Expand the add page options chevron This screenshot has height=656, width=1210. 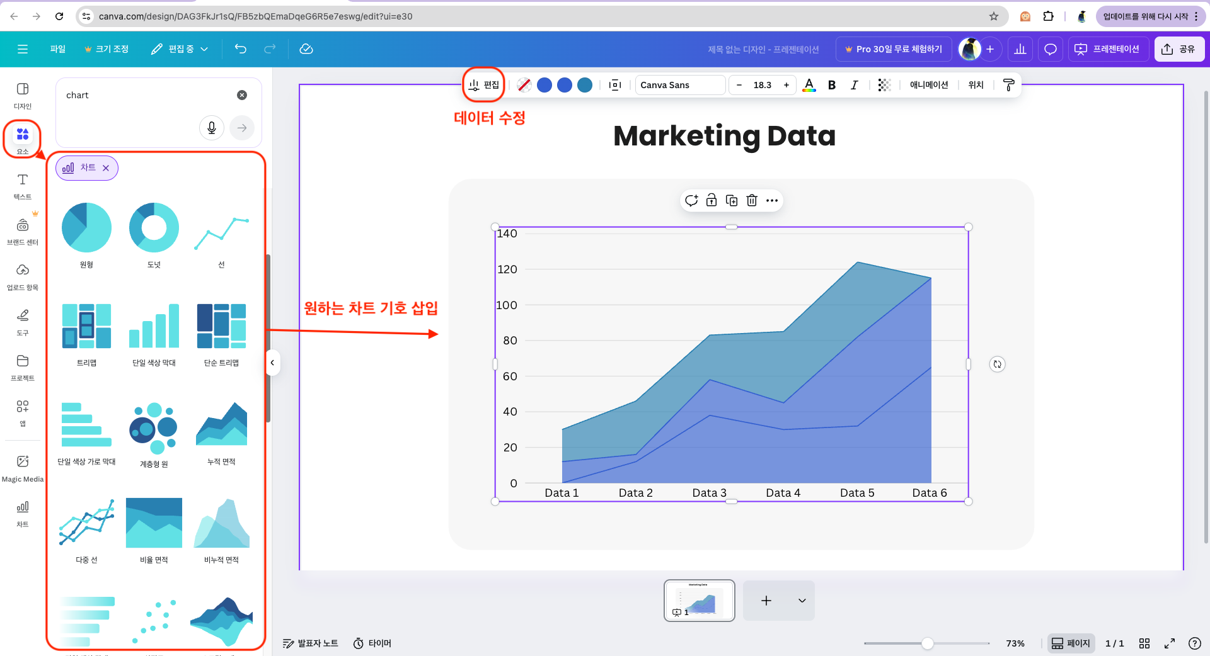coord(802,601)
